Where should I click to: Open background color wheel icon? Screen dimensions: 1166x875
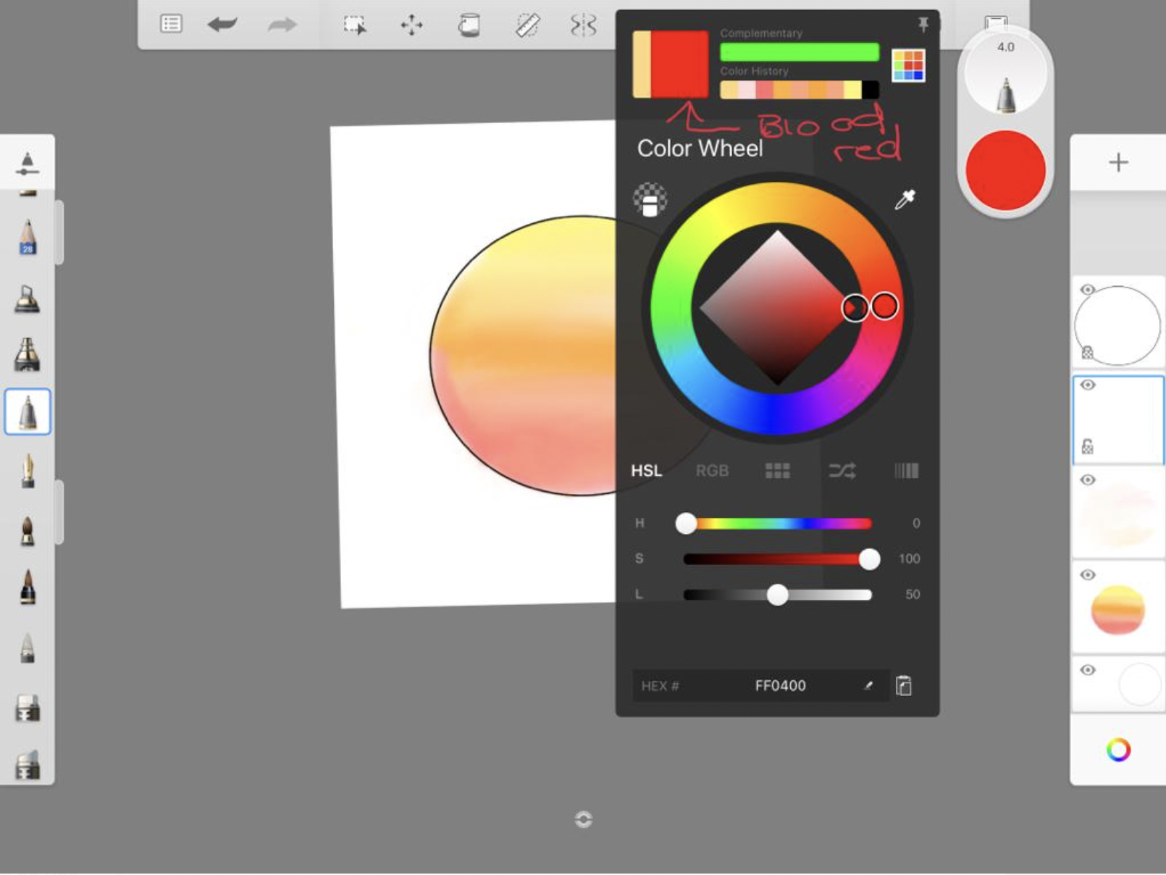1118,750
